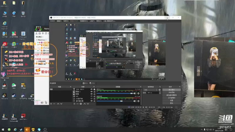The width and height of the screenshot is (235, 132).
Task: Open the View menu in OBS
Action: 66,21
